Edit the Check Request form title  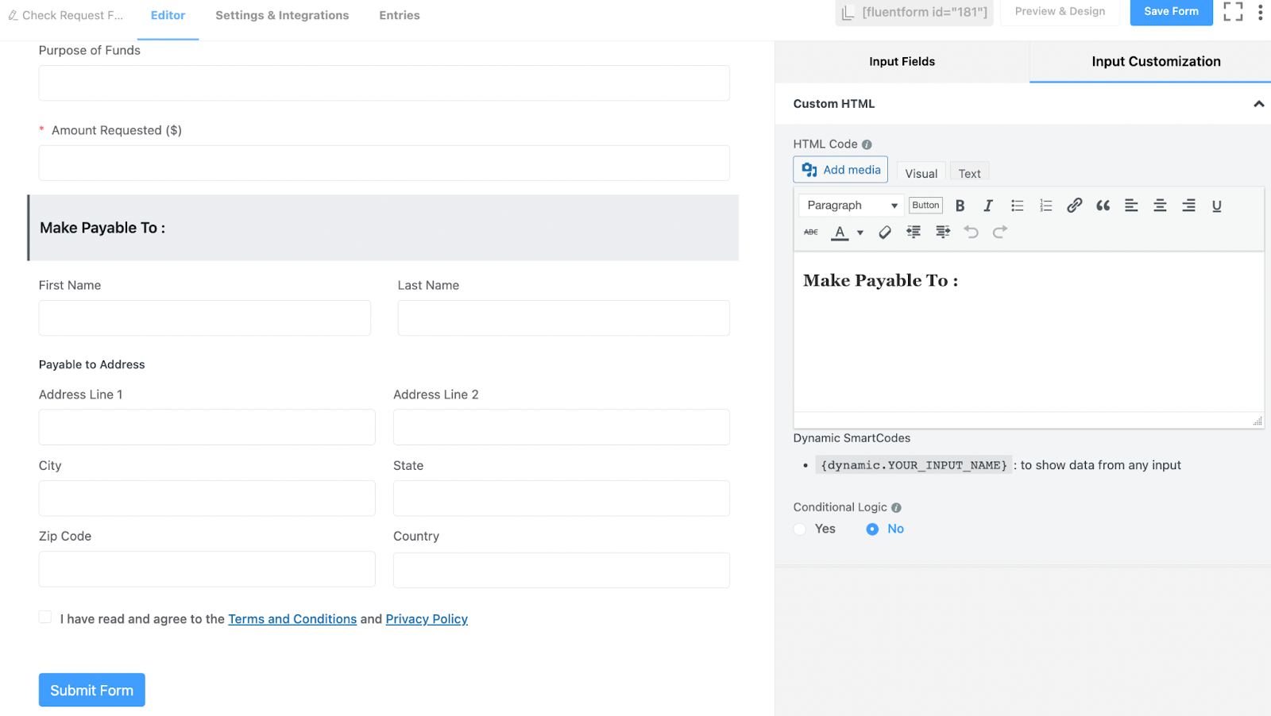pos(66,15)
